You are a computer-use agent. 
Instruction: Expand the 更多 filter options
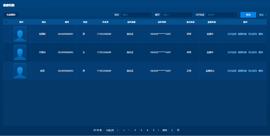(263, 15)
